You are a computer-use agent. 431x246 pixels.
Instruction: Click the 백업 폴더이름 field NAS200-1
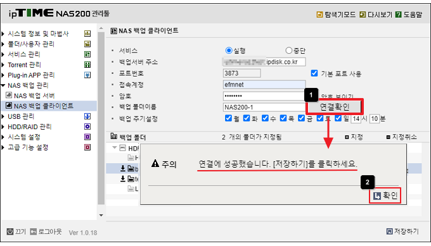(264, 108)
